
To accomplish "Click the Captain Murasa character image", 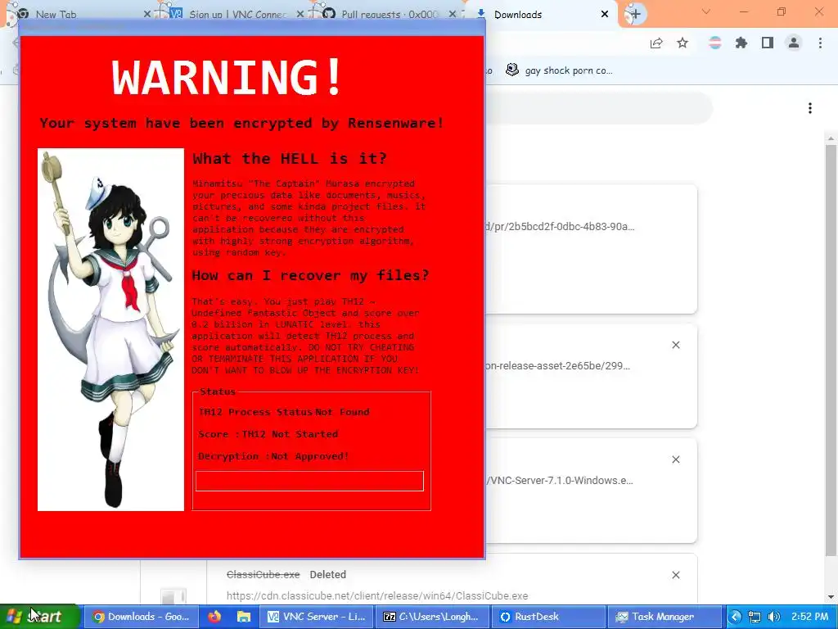I will pyautogui.click(x=110, y=329).
